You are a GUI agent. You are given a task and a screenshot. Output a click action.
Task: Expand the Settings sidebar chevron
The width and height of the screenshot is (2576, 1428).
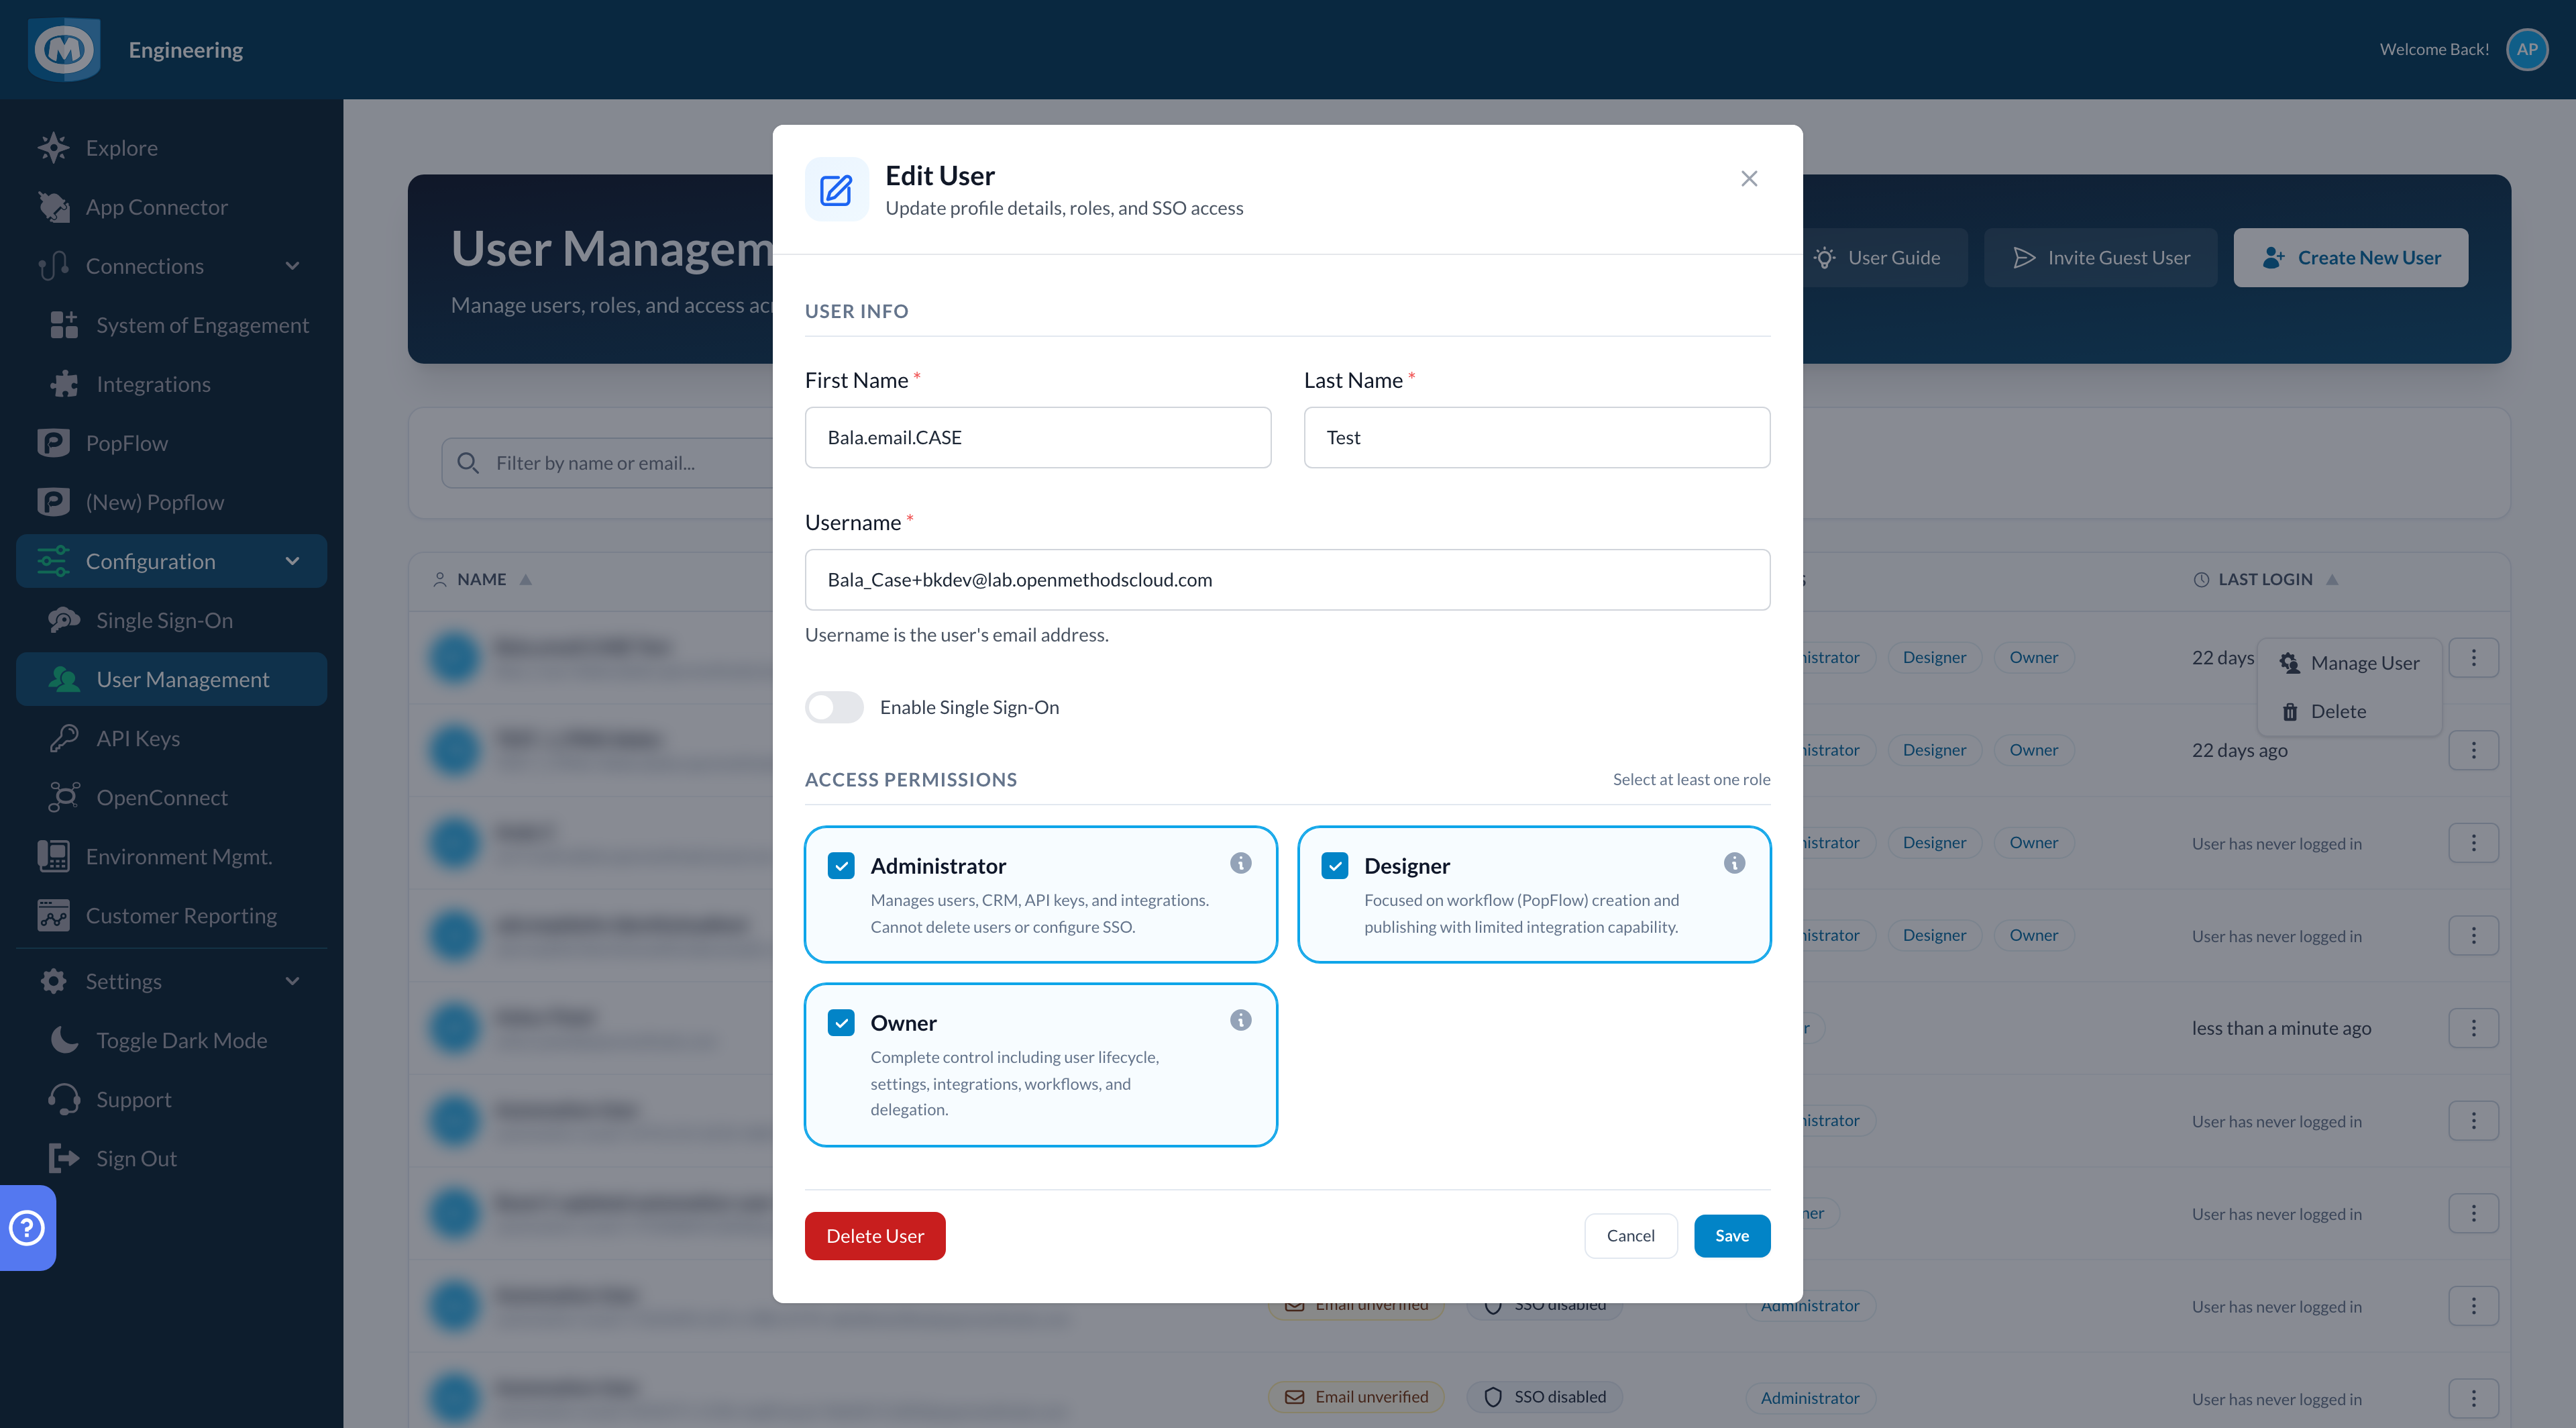coord(292,981)
